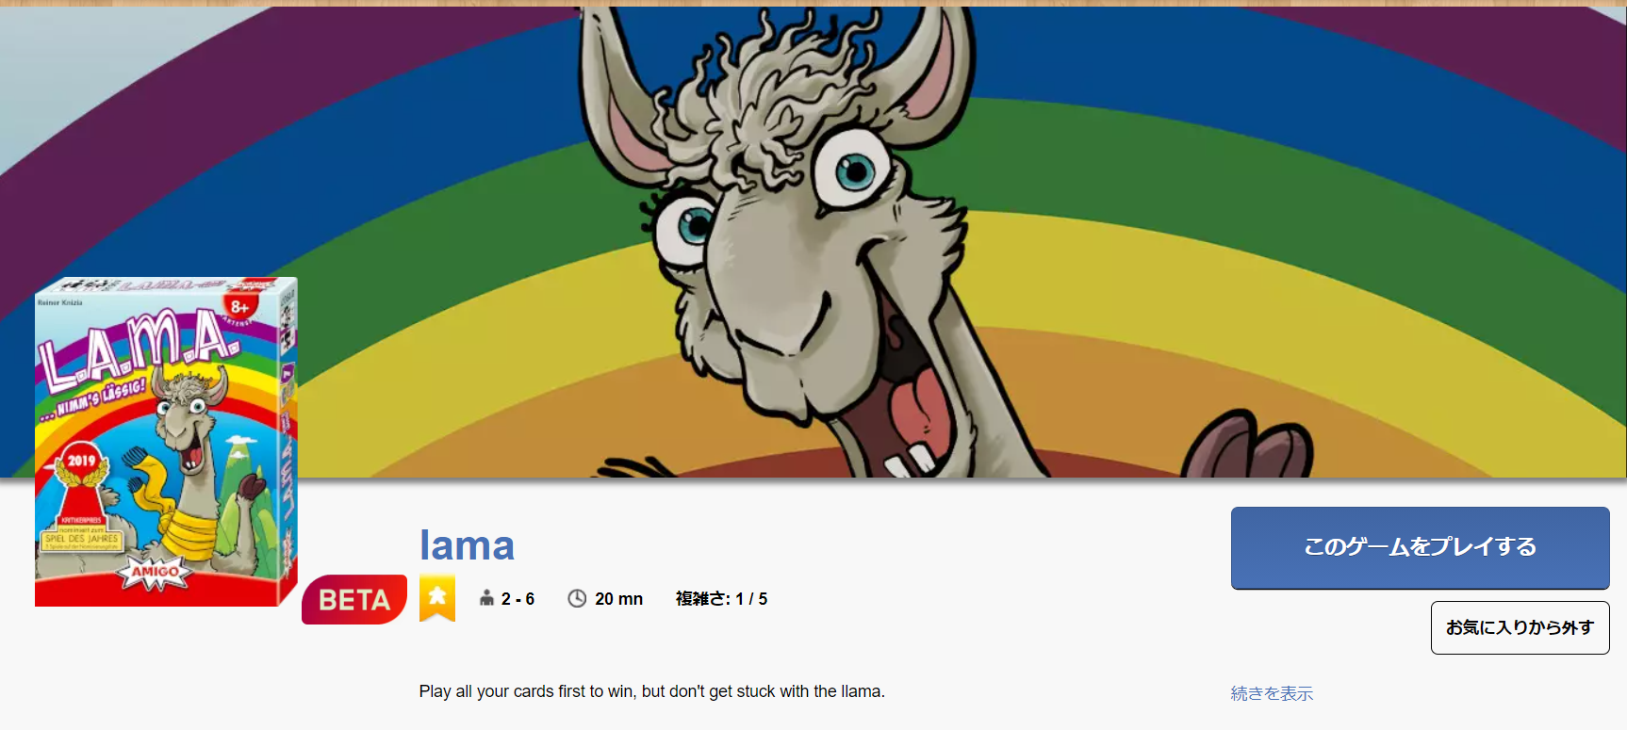1627x730 pixels.
Task: Open the lama game title
Action: [467, 545]
